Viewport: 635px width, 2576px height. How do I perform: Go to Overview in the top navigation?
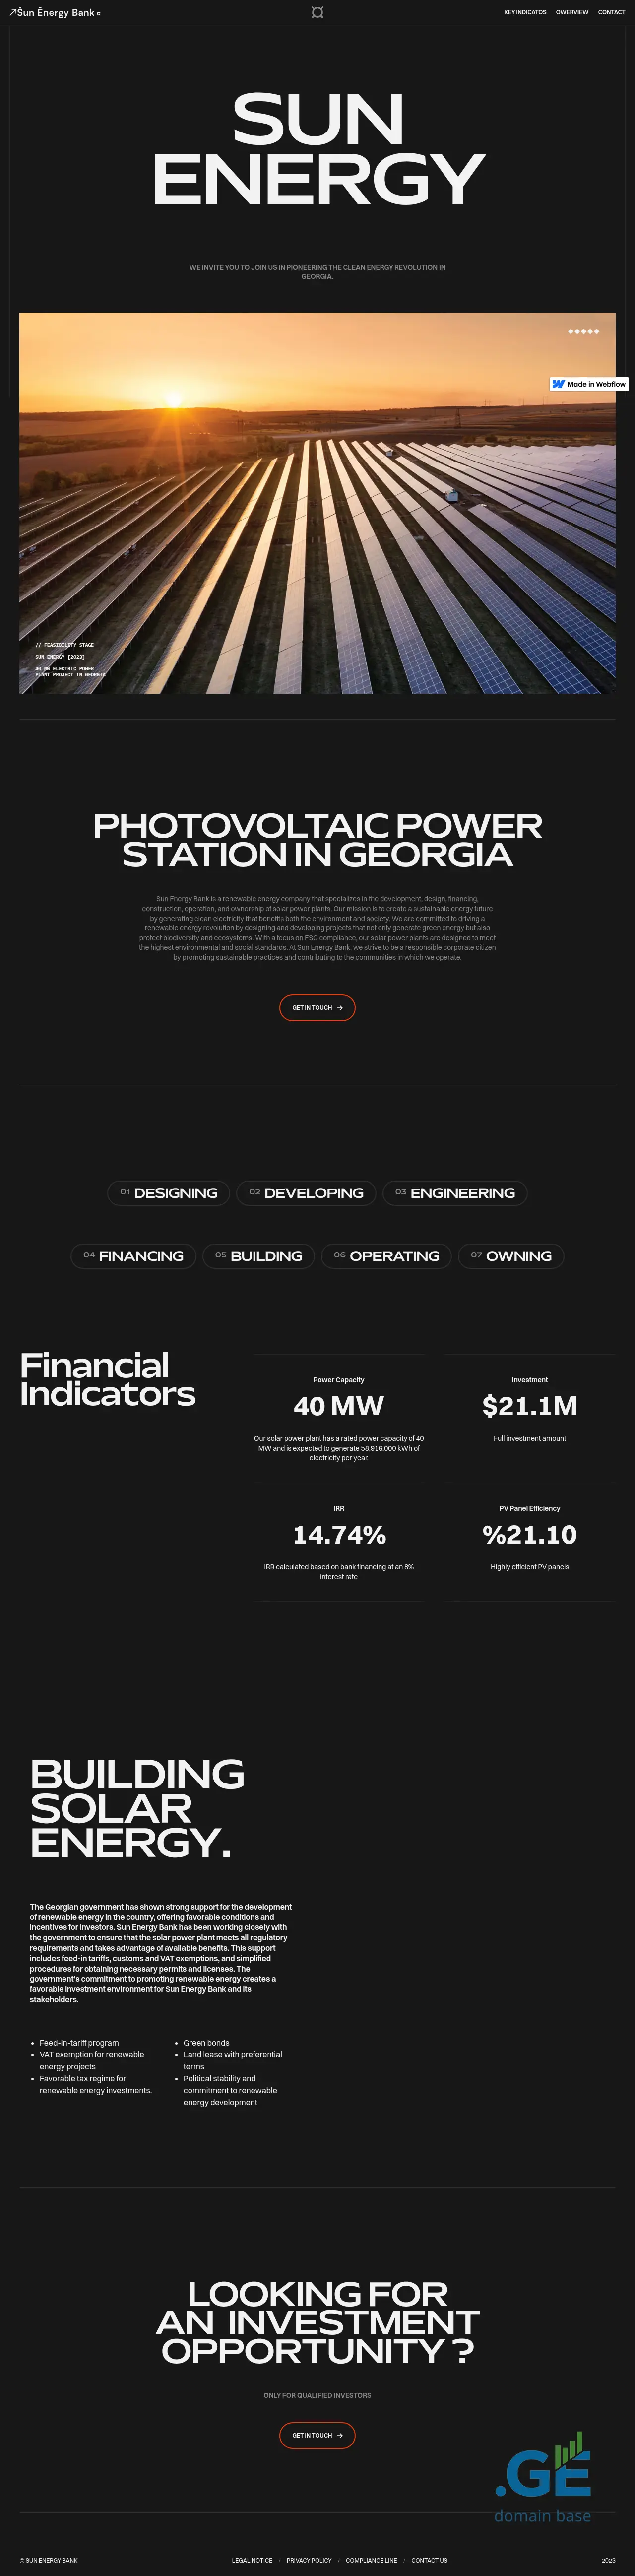point(572,12)
